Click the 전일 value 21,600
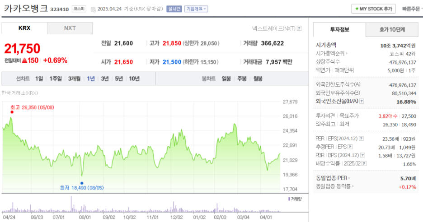The width and height of the screenshot is (423, 222). tap(123, 43)
